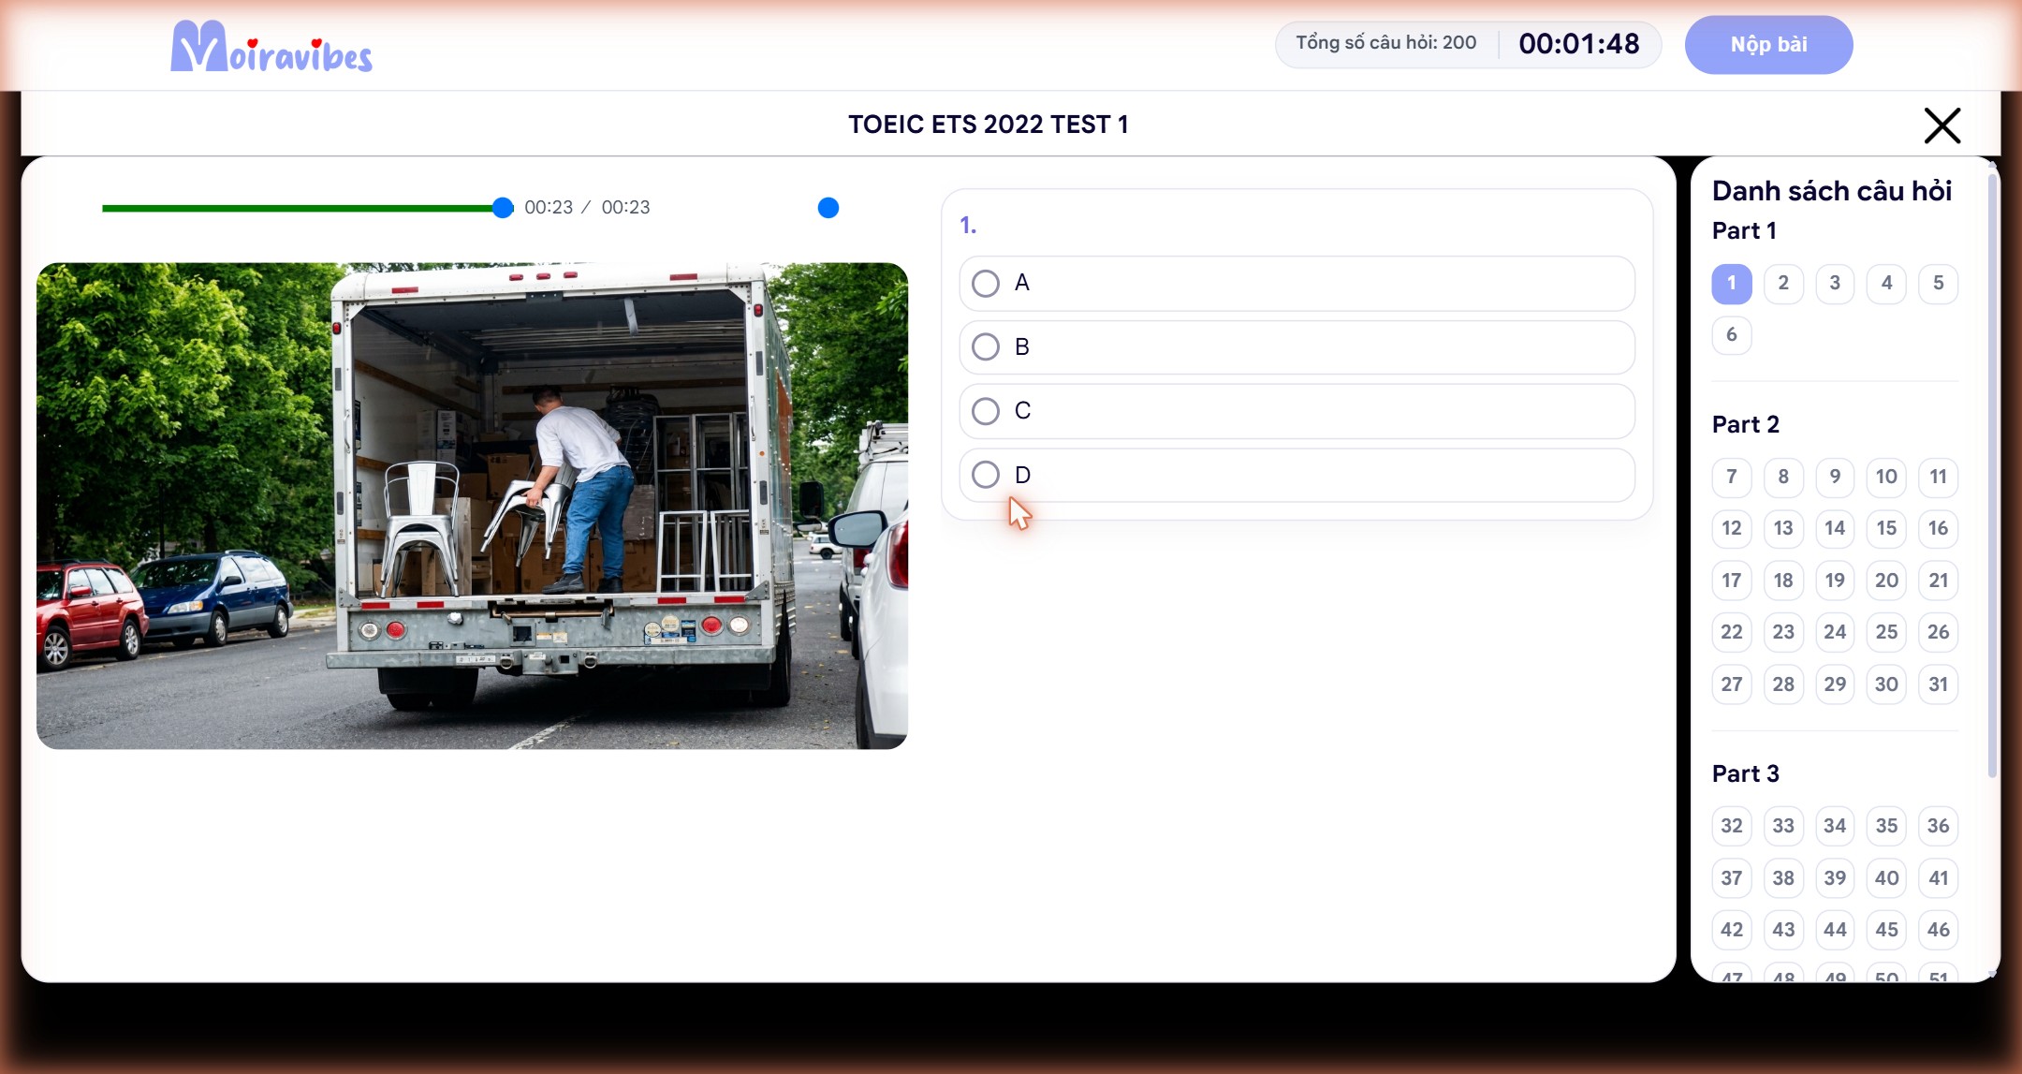Select question 22 from list
The image size is (2022, 1074).
1732,632
